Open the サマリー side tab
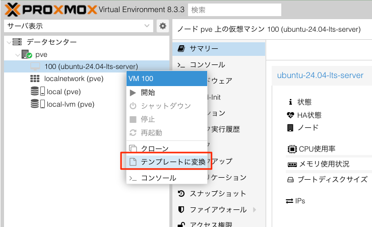 pos(218,49)
